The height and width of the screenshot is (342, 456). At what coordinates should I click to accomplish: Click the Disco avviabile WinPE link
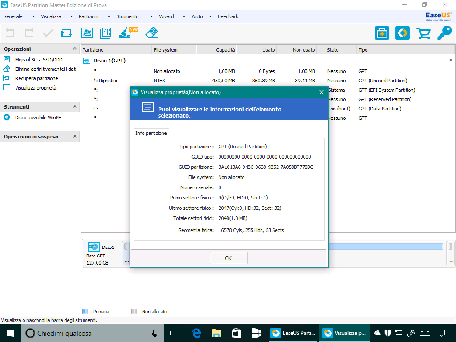click(38, 118)
